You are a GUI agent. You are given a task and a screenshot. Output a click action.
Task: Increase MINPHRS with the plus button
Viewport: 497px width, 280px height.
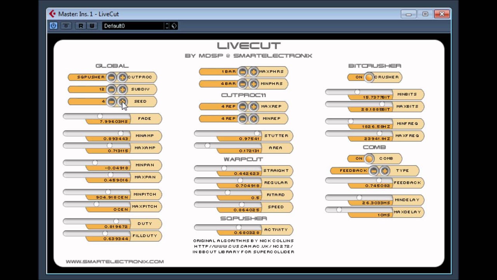(254, 84)
